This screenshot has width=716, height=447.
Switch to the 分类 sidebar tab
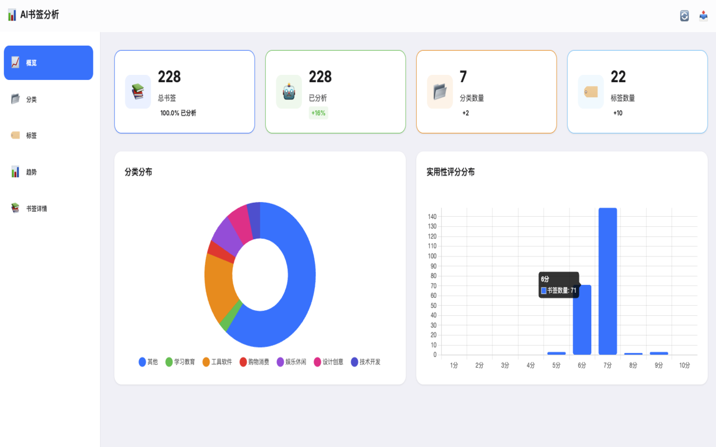point(49,99)
